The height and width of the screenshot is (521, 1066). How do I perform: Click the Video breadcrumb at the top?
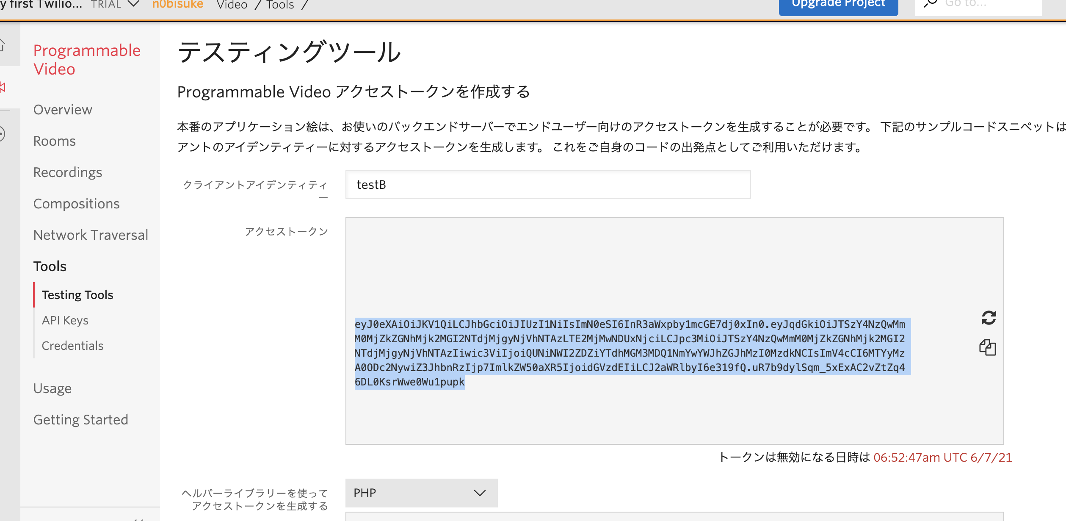coord(232,4)
